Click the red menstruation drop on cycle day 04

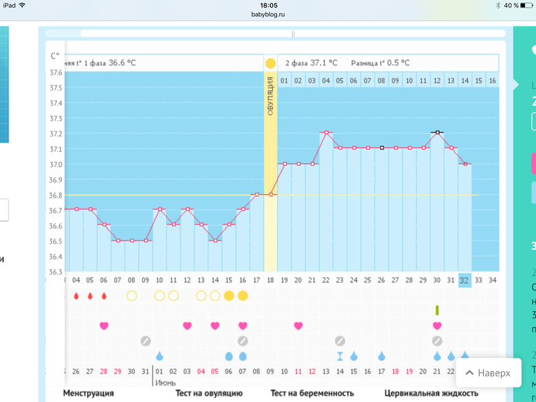click(x=76, y=296)
